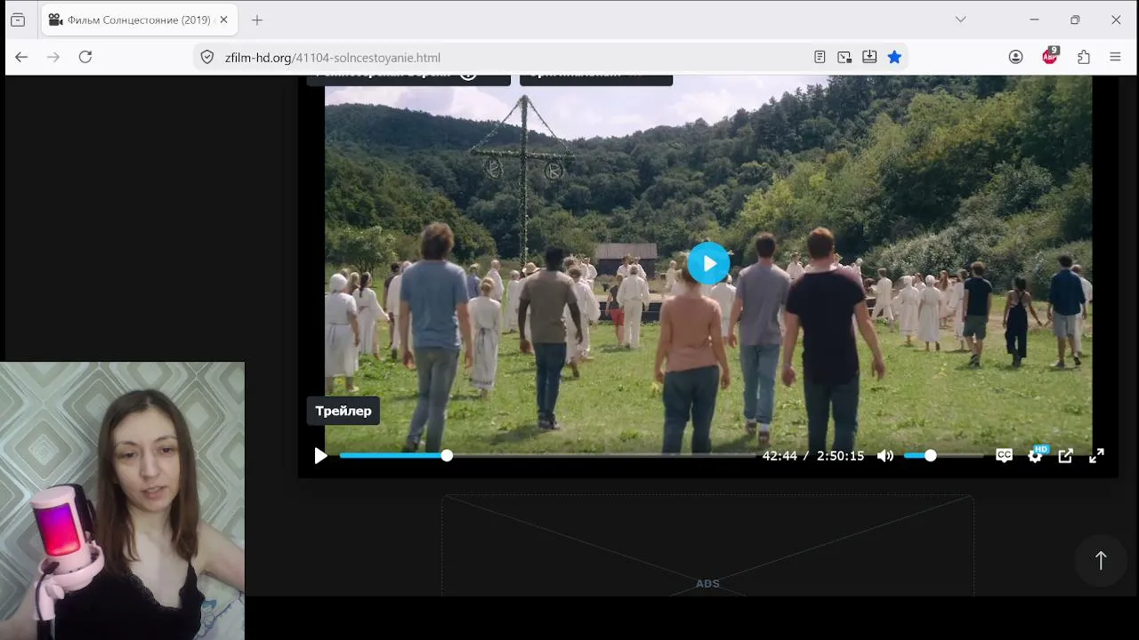Go back to the previous page
This screenshot has width=1139, height=640.
[x=21, y=57]
